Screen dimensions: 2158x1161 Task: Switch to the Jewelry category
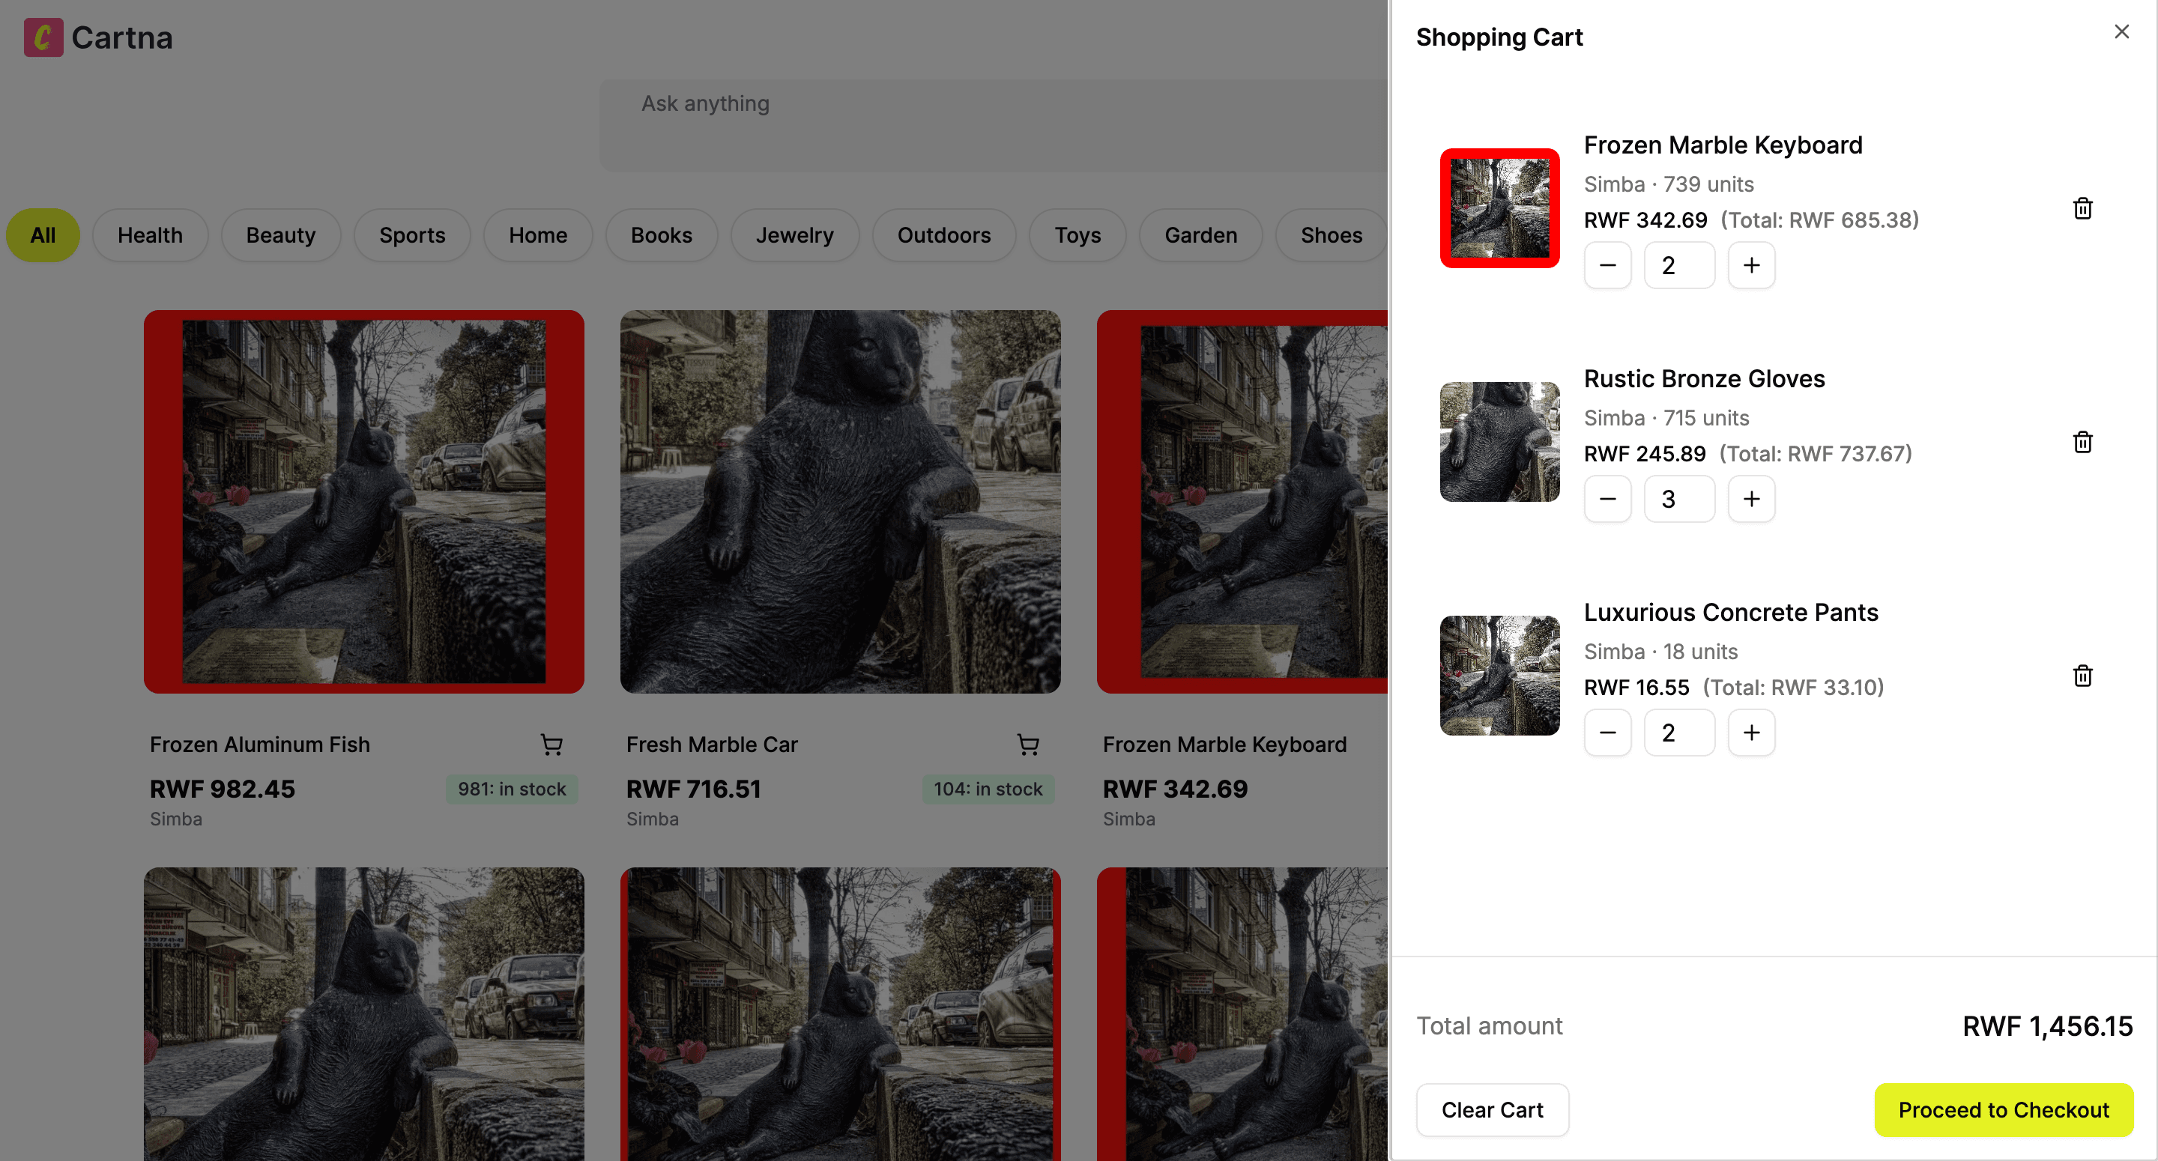pyautogui.click(x=794, y=235)
